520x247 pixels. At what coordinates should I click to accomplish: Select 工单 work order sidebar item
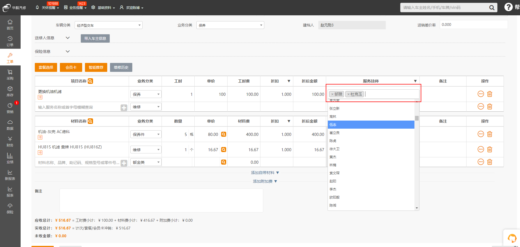point(10,58)
